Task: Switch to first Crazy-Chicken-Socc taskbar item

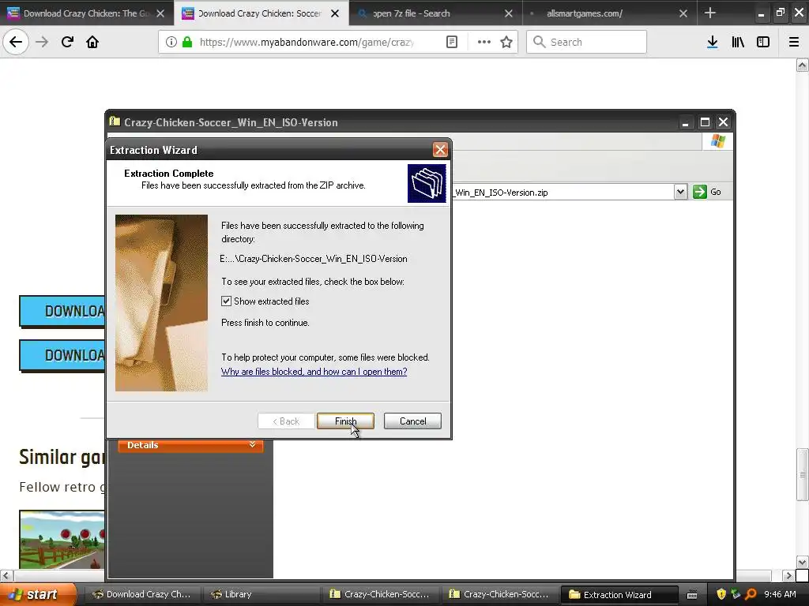Action: pyautogui.click(x=379, y=594)
